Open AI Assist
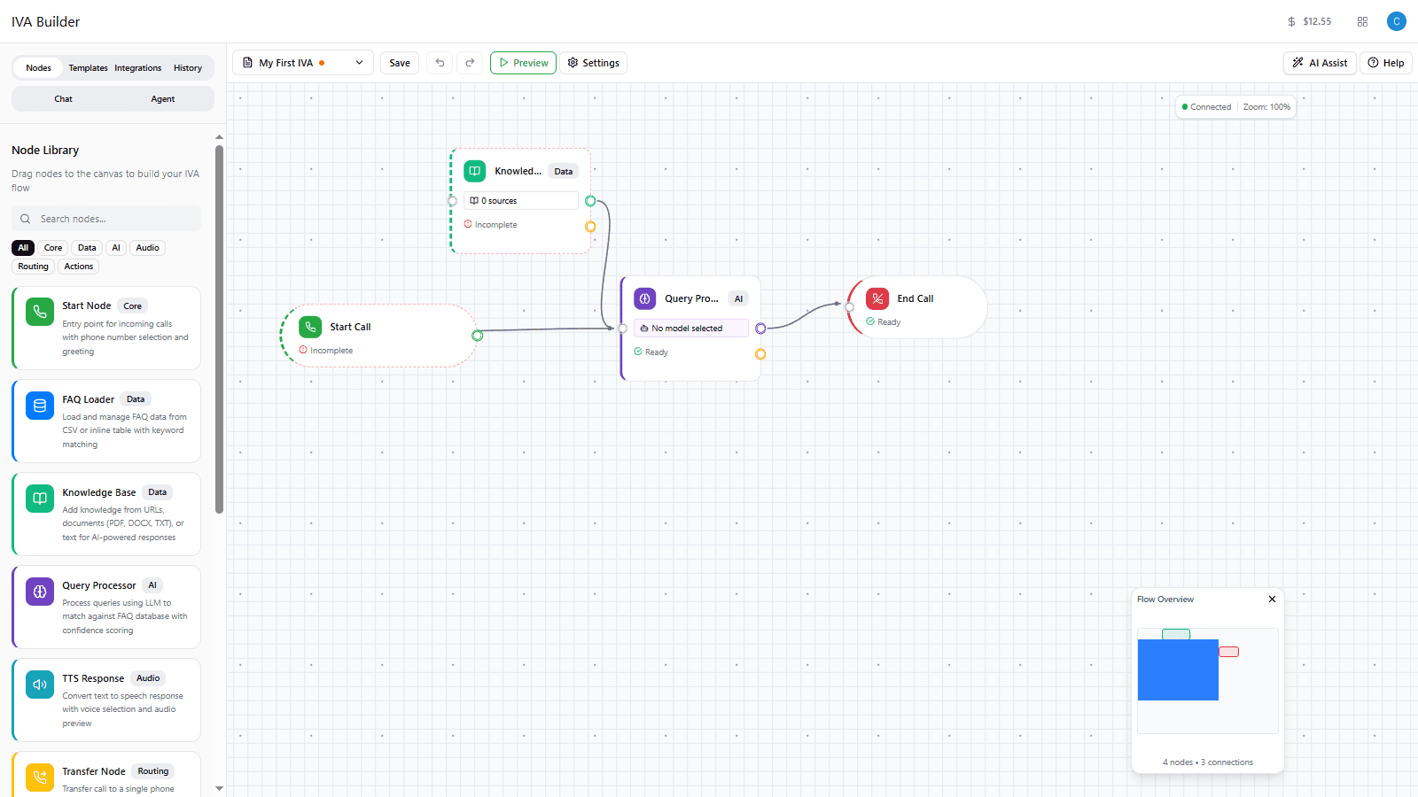Viewport: 1418px width, 797px height. click(x=1319, y=62)
